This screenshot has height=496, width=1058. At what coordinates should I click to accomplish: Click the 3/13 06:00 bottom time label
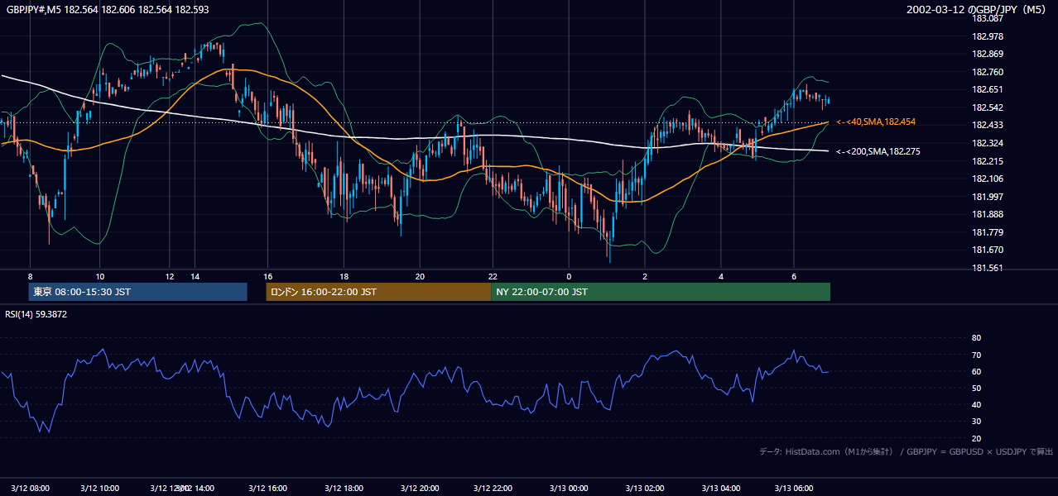794,488
